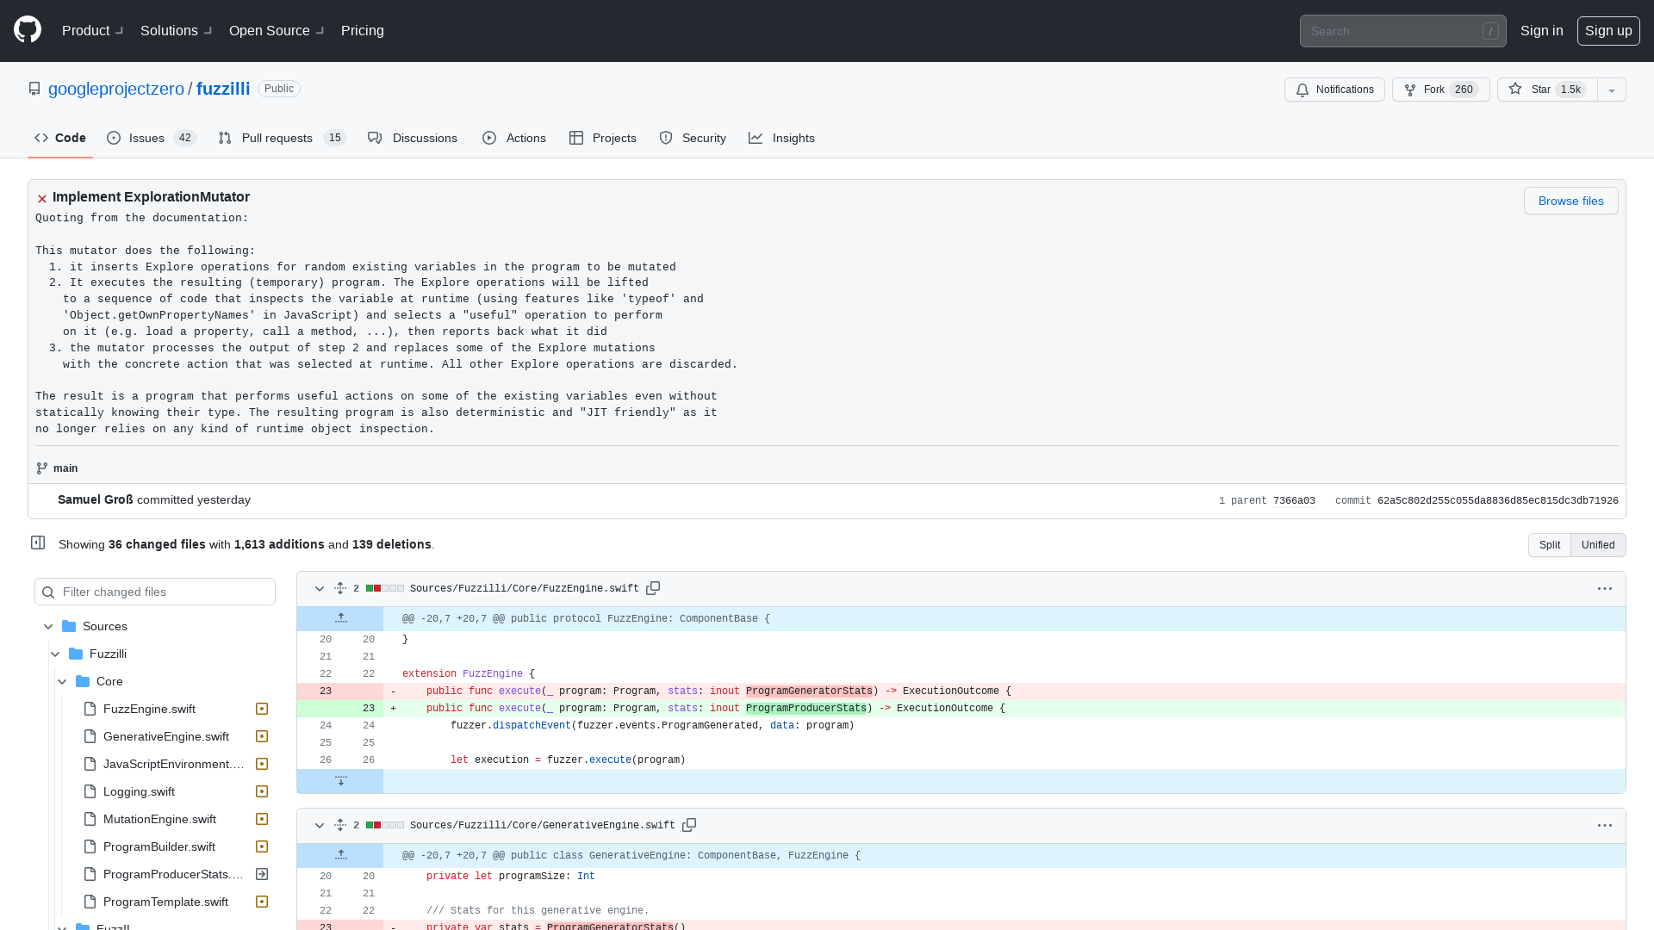Switch to the Pull requests tab
The image size is (1654, 930).
[x=277, y=138]
